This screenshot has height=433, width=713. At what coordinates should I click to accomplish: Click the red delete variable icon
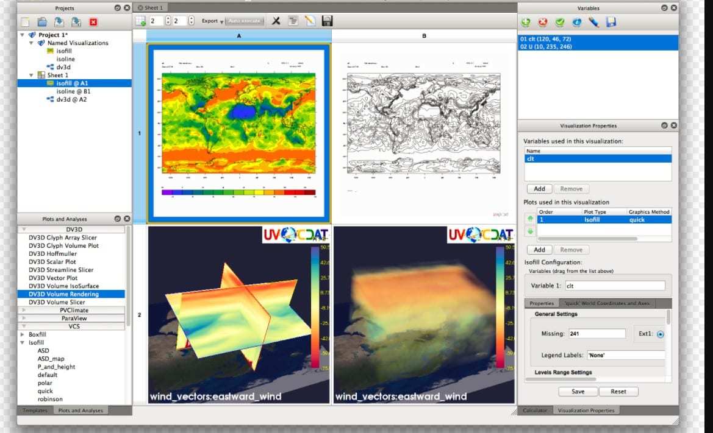tap(543, 23)
